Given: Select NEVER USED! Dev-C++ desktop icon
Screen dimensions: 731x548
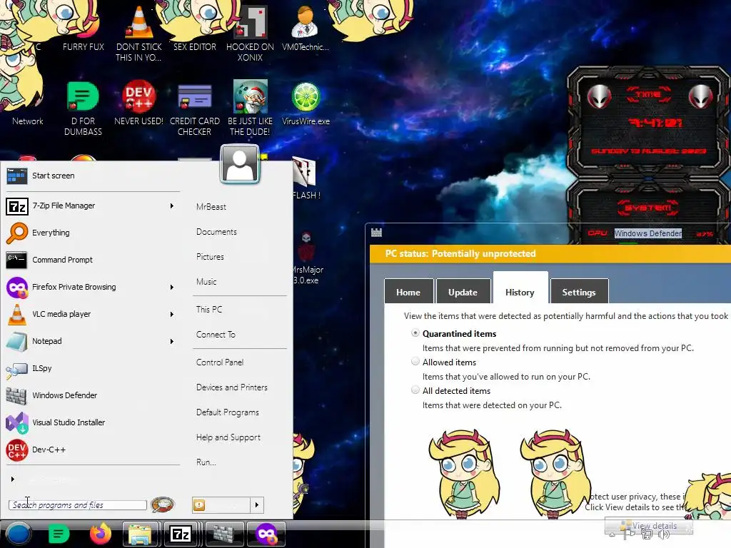Looking at the screenshot, I should click(x=138, y=103).
